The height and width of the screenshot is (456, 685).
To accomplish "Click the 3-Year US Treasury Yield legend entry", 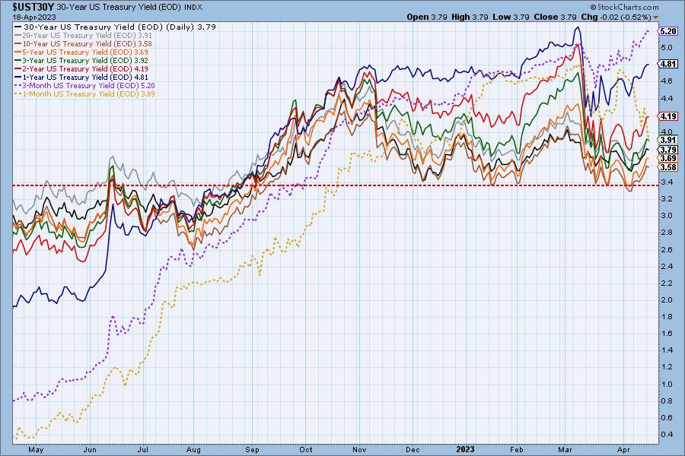I will click(x=81, y=60).
